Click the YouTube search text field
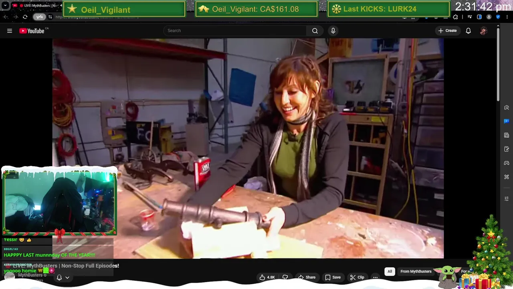The image size is (513, 289). (x=235, y=31)
